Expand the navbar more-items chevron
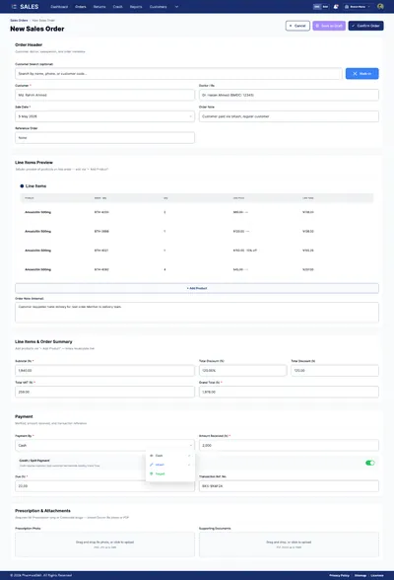394x580 pixels. tap(176, 7)
